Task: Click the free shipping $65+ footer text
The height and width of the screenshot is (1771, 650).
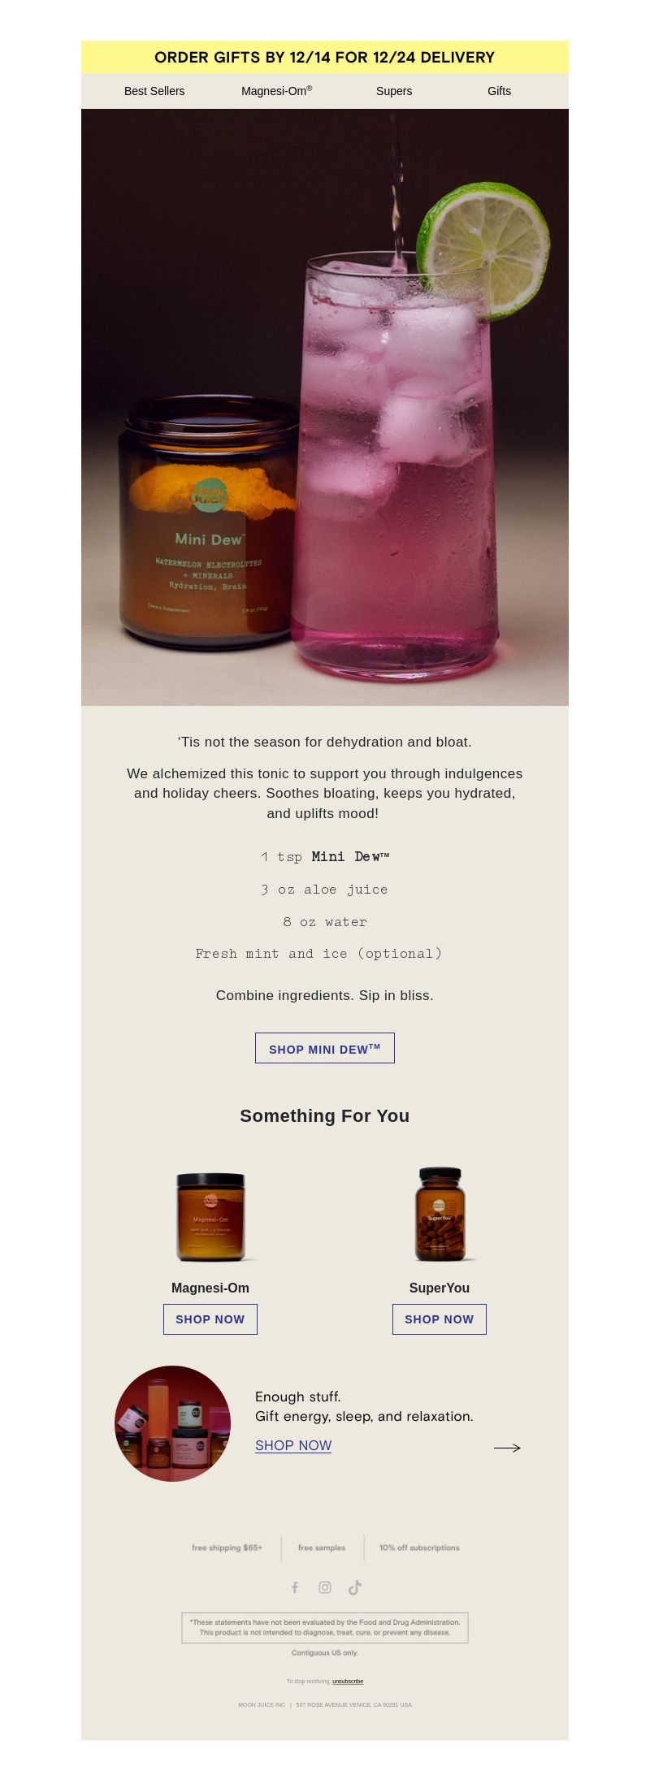Action: point(227,1548)
